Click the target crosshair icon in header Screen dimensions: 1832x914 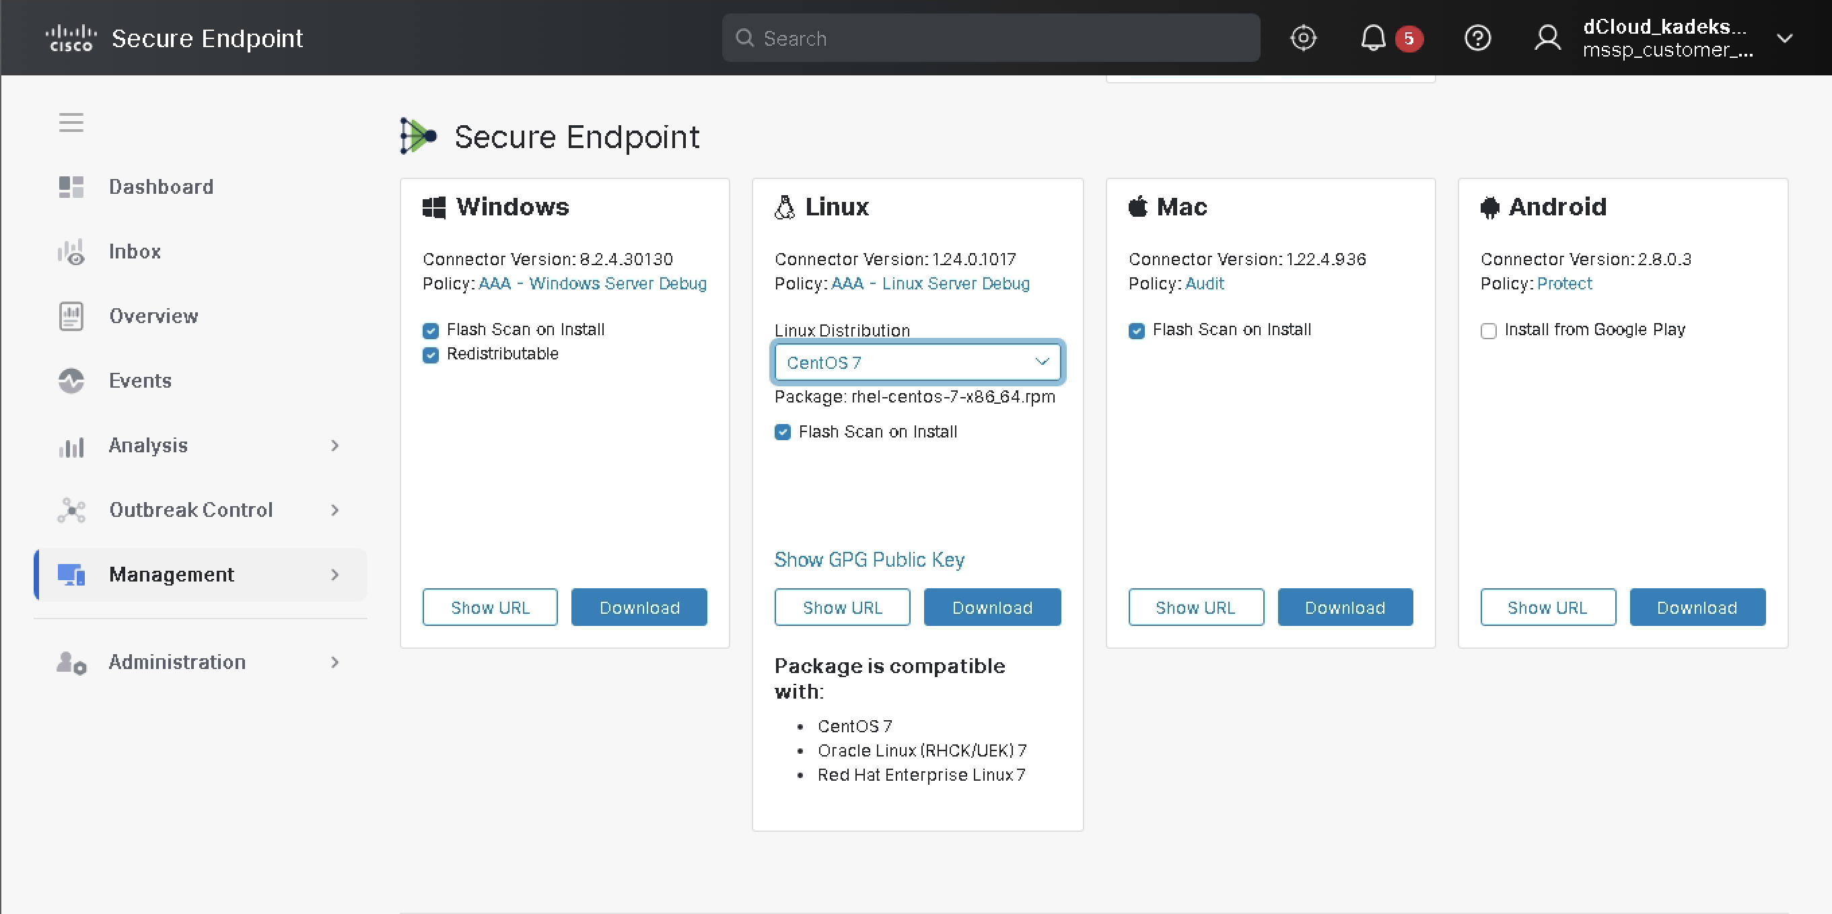point(1303,38)
